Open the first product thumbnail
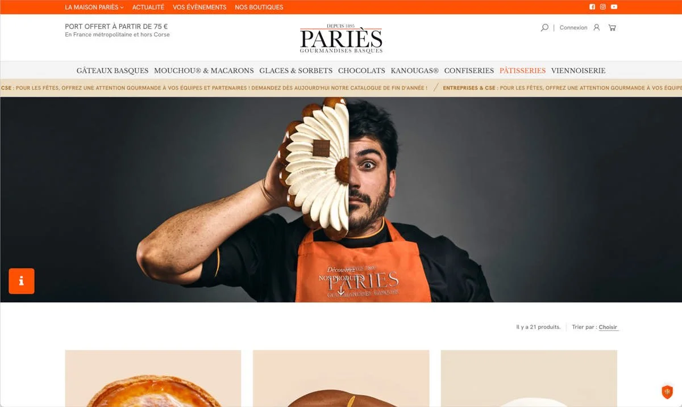 [153, 378]
